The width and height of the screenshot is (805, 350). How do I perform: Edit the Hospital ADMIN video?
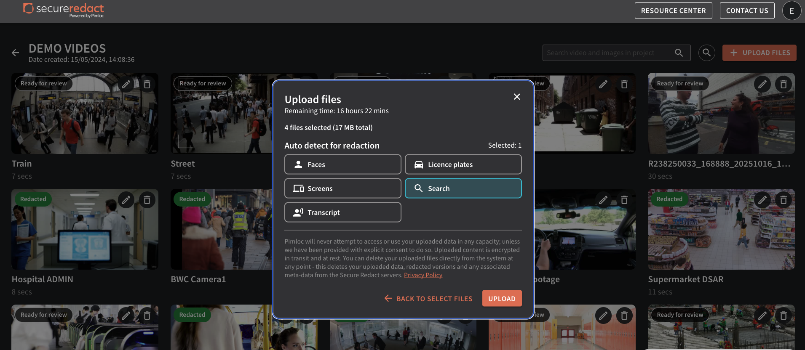pyautogui.click(x=126, y=200)
